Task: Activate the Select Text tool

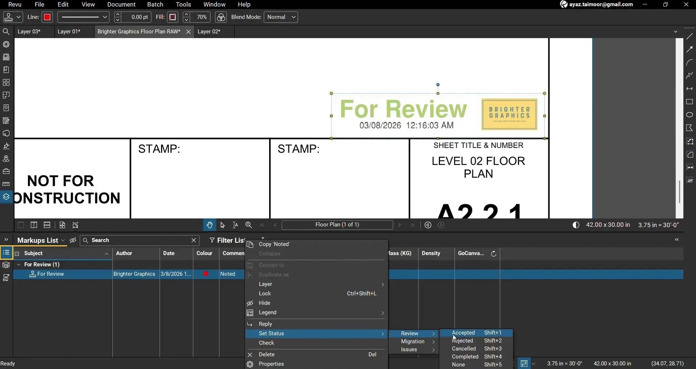Action: click(235, 225)
